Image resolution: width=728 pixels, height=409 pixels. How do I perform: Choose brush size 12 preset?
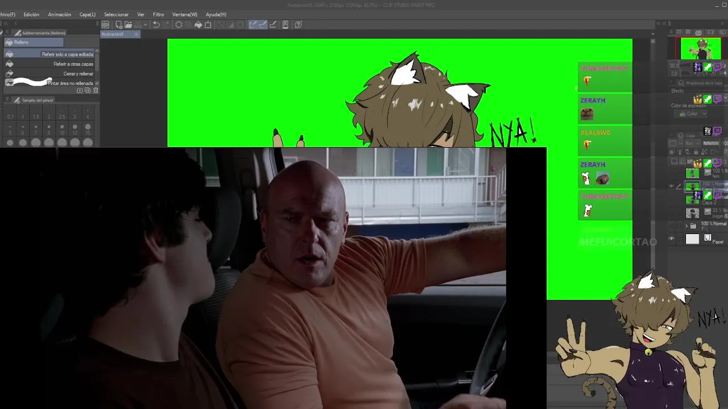[75, 130]
